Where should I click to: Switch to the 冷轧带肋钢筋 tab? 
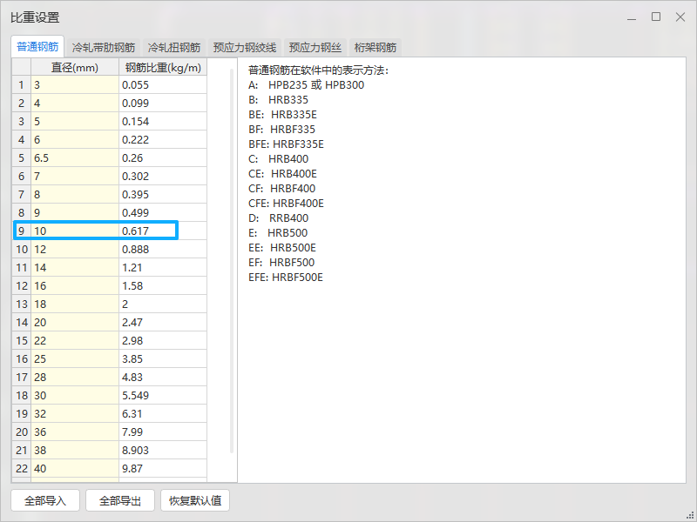point(104,47)
